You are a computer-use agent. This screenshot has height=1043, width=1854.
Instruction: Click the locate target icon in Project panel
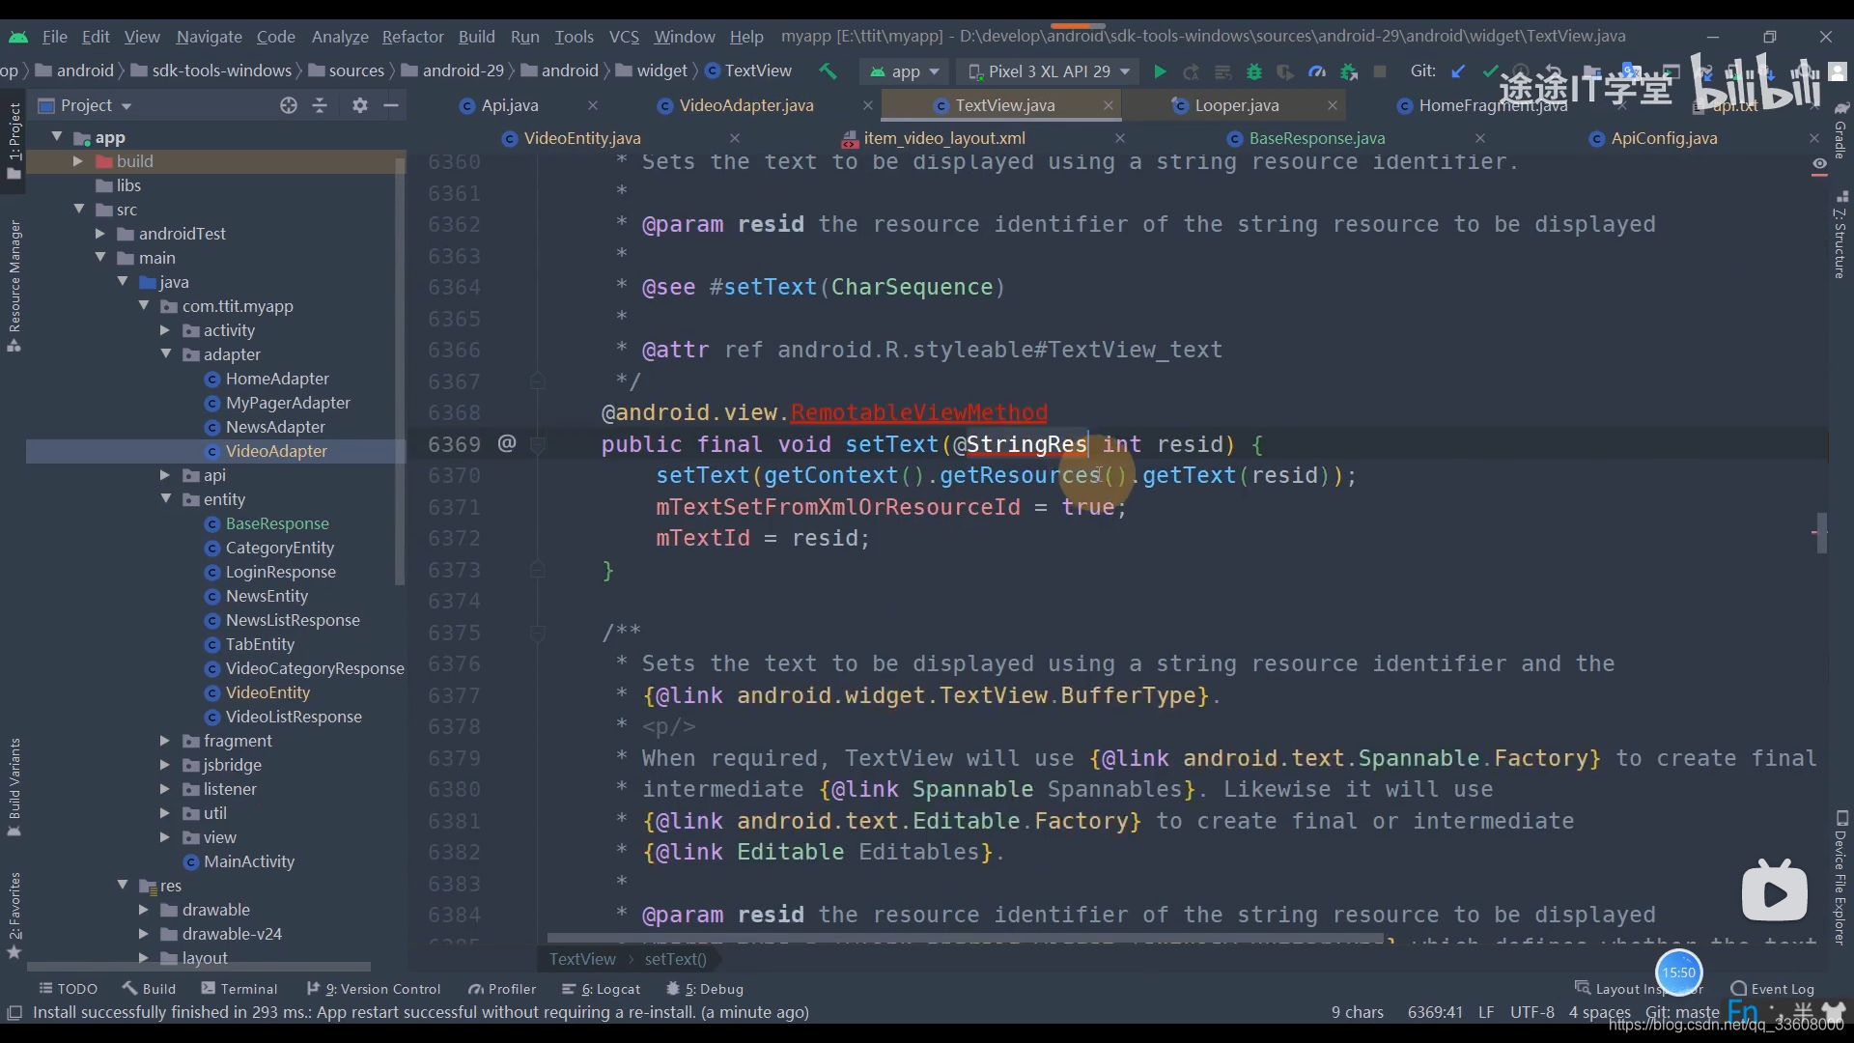click(288, 105)
